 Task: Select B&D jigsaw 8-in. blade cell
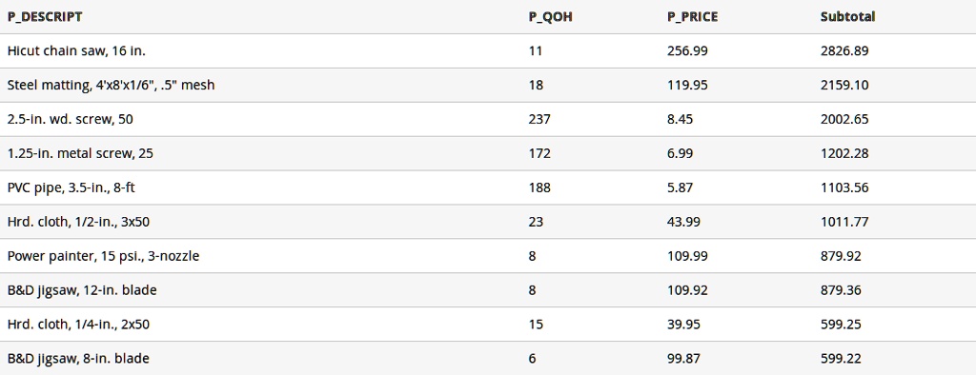(x=78, y=359)
